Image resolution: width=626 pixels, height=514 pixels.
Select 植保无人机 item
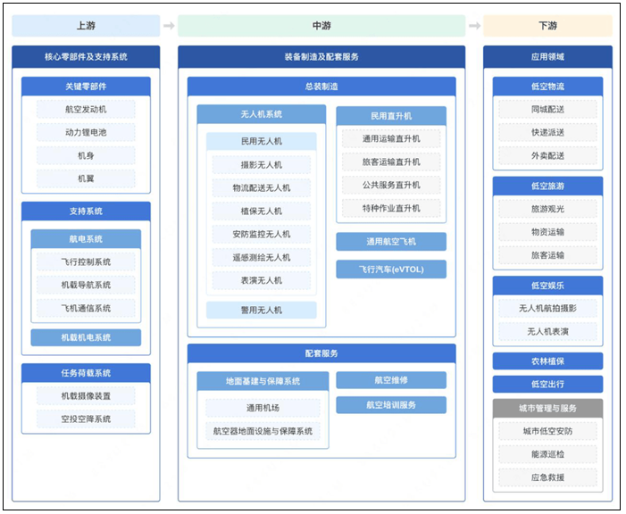click(x=262, y=211)
